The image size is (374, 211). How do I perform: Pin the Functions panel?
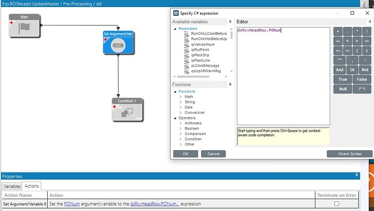(x=230, y=85)
